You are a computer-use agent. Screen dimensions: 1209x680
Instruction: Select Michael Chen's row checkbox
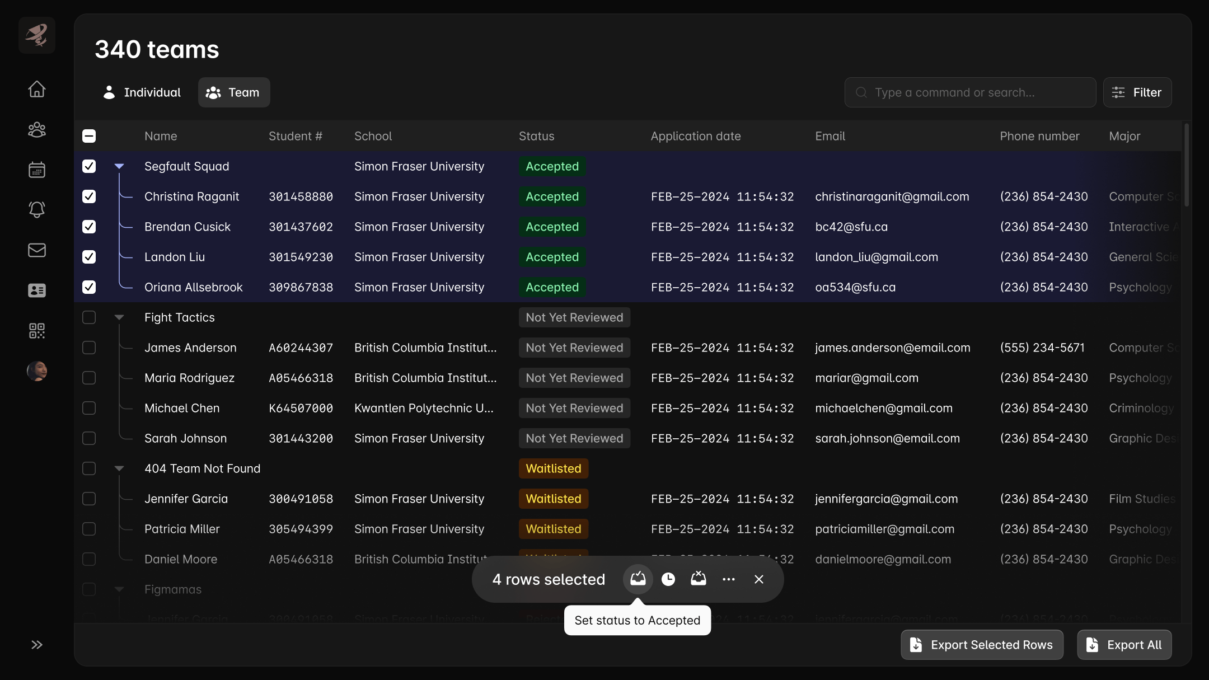(89, 408)
